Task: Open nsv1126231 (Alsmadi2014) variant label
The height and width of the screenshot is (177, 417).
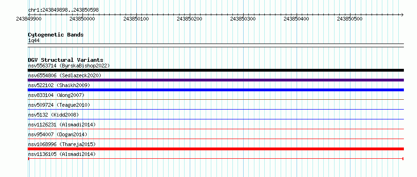Action: (x=62, y=125)
